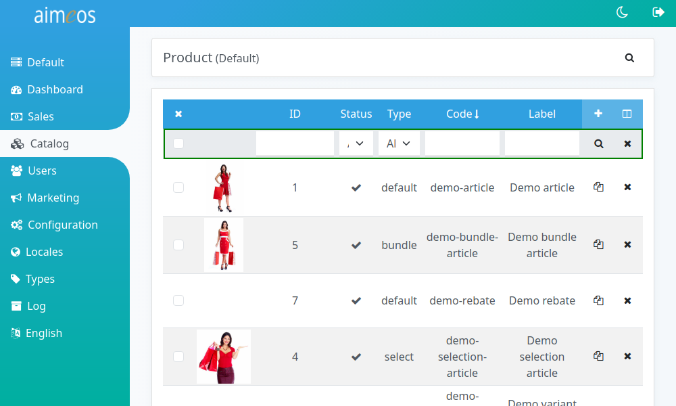The height and width of the screenshot is (406, 676).
Task: Click status checkmark of demo-rebate row
Action: click(356, 300)
